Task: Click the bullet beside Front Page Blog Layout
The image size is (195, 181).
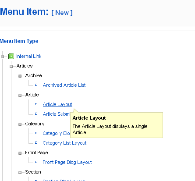Action: (x=36, y=162)
